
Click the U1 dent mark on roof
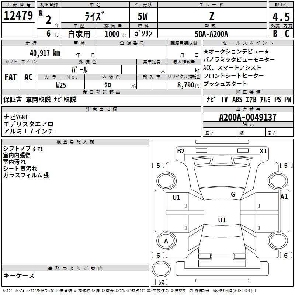tap(222, 220)
